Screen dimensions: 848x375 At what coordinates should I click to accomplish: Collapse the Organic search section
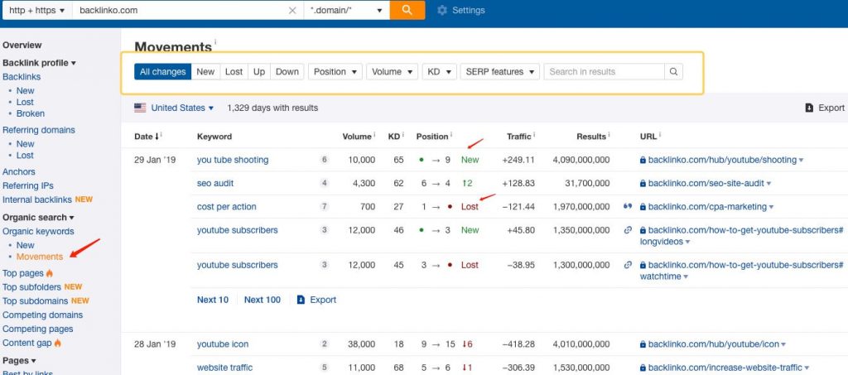pyautogui.click(x=38, y=218)
